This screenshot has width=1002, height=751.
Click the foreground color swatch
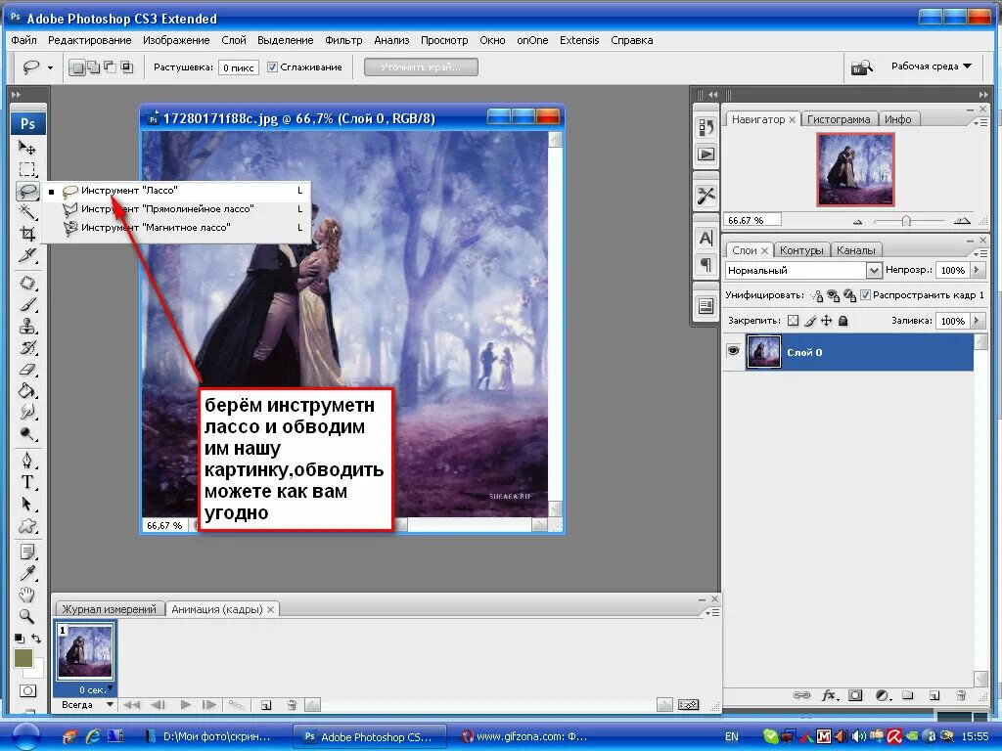click(23, 658)
